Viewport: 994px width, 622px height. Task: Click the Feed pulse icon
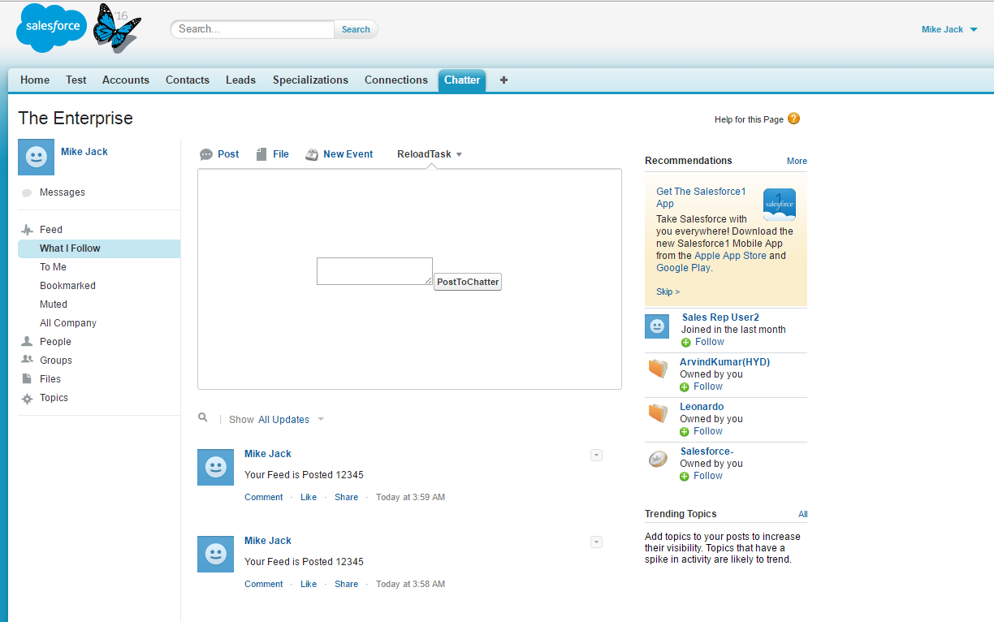27,230
